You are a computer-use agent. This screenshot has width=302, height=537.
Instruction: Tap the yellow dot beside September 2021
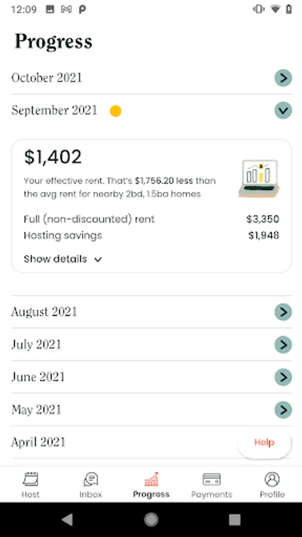(115, 111)
